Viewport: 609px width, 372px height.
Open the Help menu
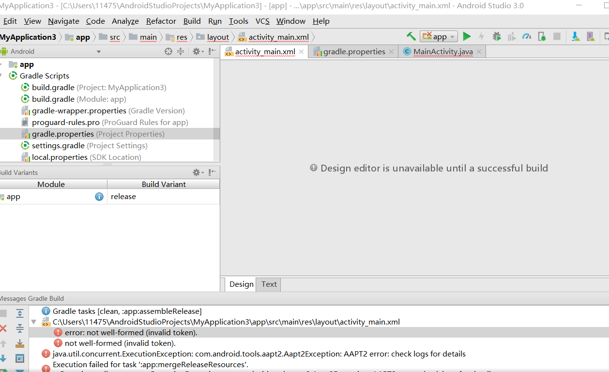(x=321, y=21)
